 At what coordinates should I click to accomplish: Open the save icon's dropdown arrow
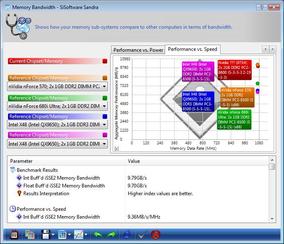pyautogui.click(x=53, y=235)
